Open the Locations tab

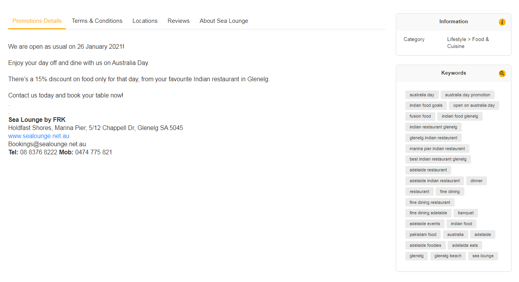[145, 21]
